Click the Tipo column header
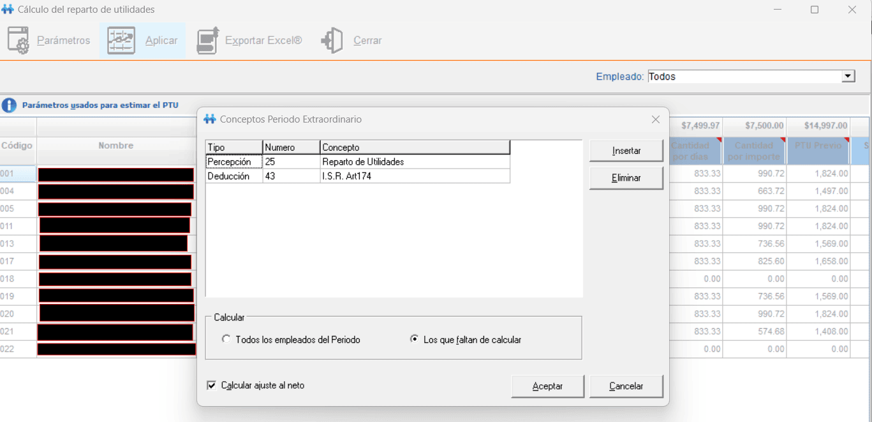This screenshot has width=872, height=422. point(234,147)
